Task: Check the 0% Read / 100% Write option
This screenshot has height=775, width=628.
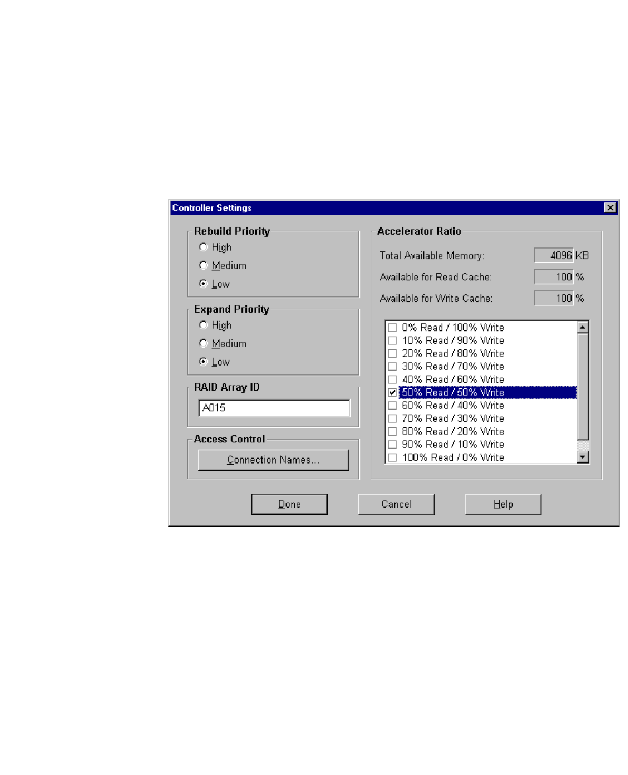Action: (392, 328)
